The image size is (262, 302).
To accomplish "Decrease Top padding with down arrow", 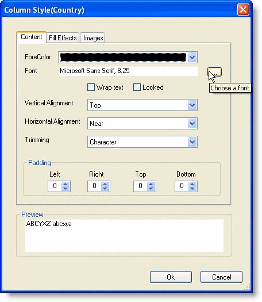I will (x=151, y=188).
